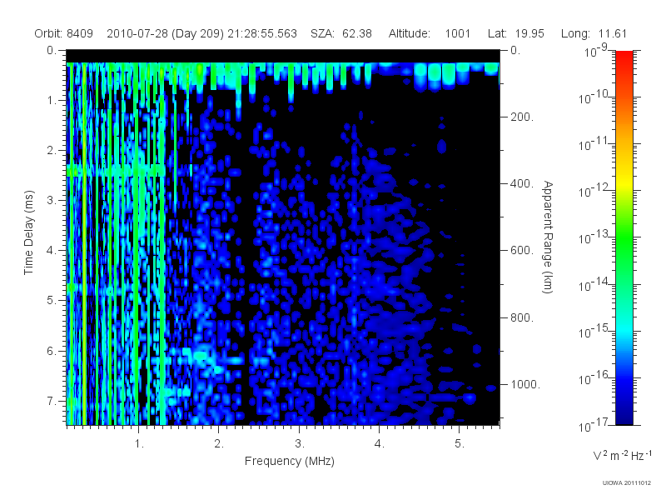
Task: Click the '600.' apparent range tick label
Action: [522, 250]
